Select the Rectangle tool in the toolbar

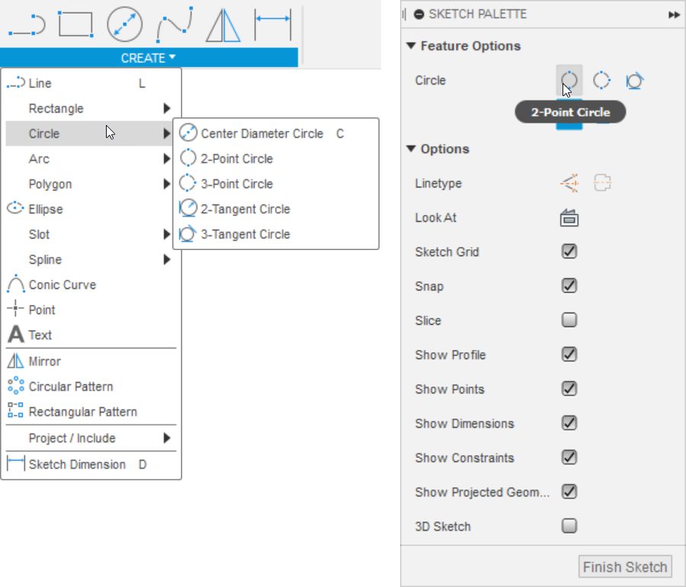(x=75, y=24)
